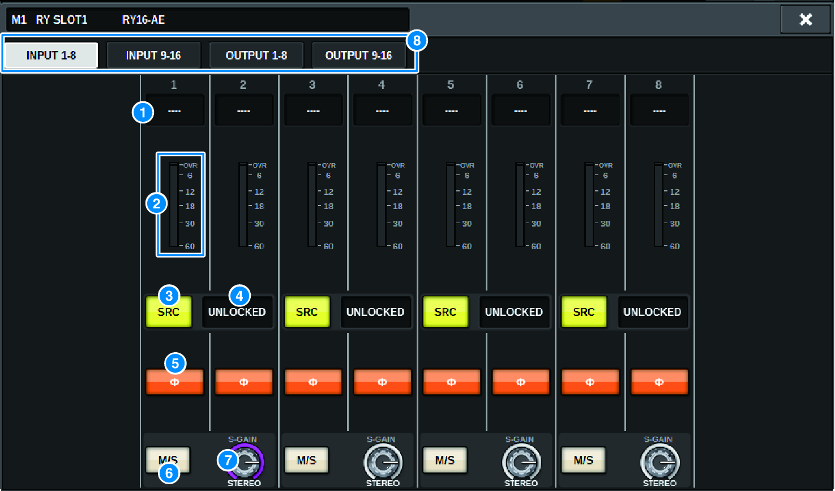Enable M/S decoding for channels 1/2
The height and width of the screenshot is (491, 835).
pos(168,460)
